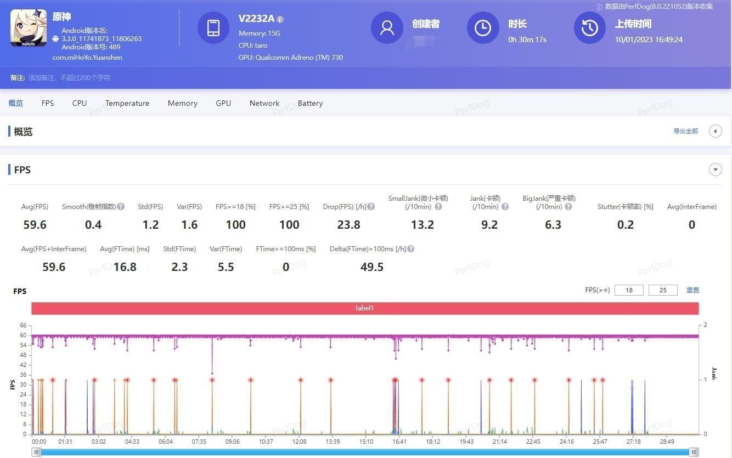This screenshot has width=732, height=458.
Task: Click the red label1 bar above chart
Action: pyautogui.click(x=365, y=308)
